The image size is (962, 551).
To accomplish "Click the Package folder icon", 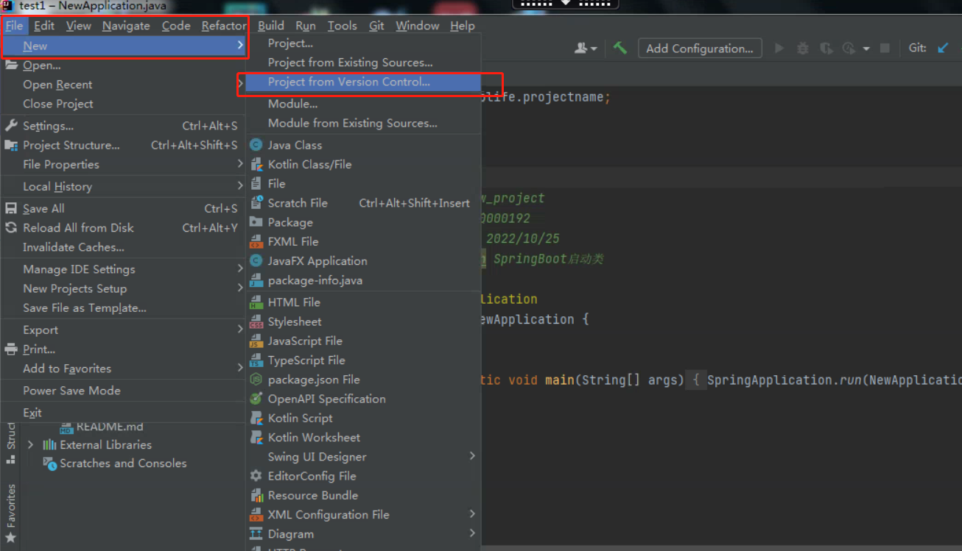I will coord(256,222).
